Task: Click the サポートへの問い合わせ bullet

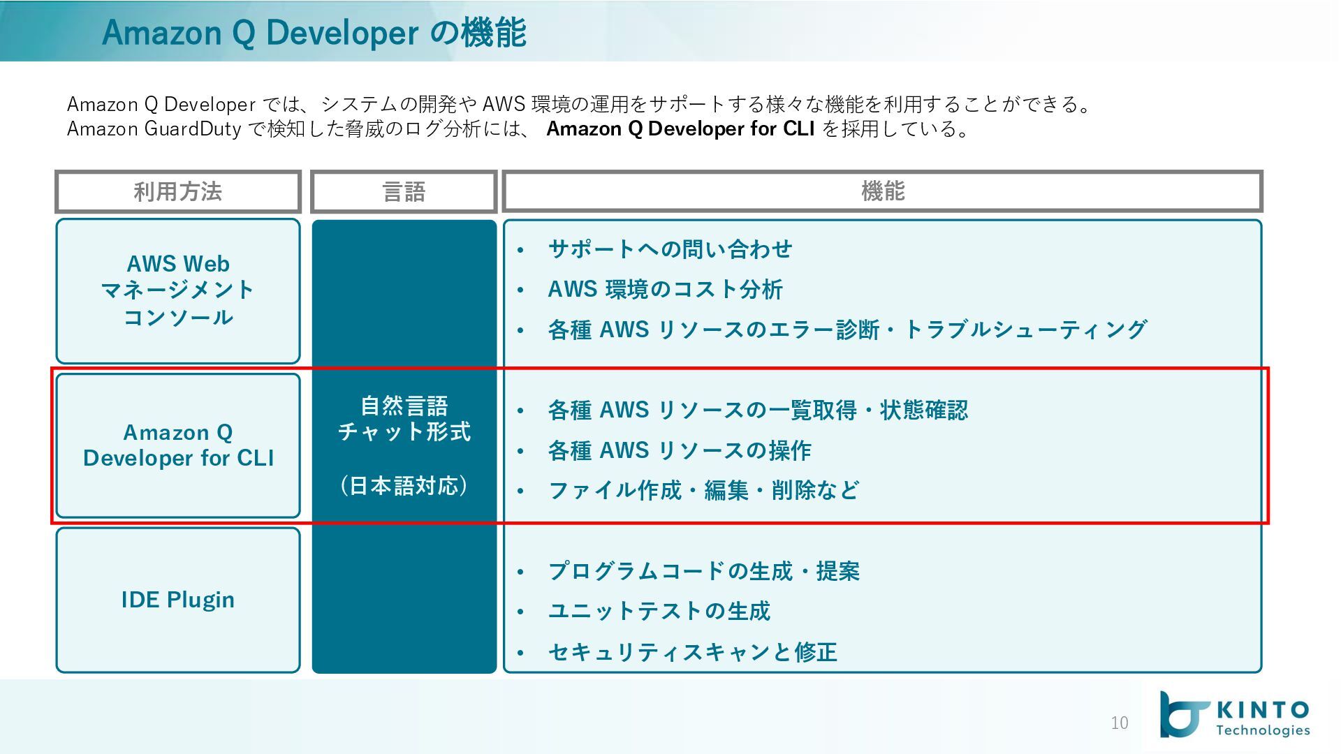Action: click(670, 249)
